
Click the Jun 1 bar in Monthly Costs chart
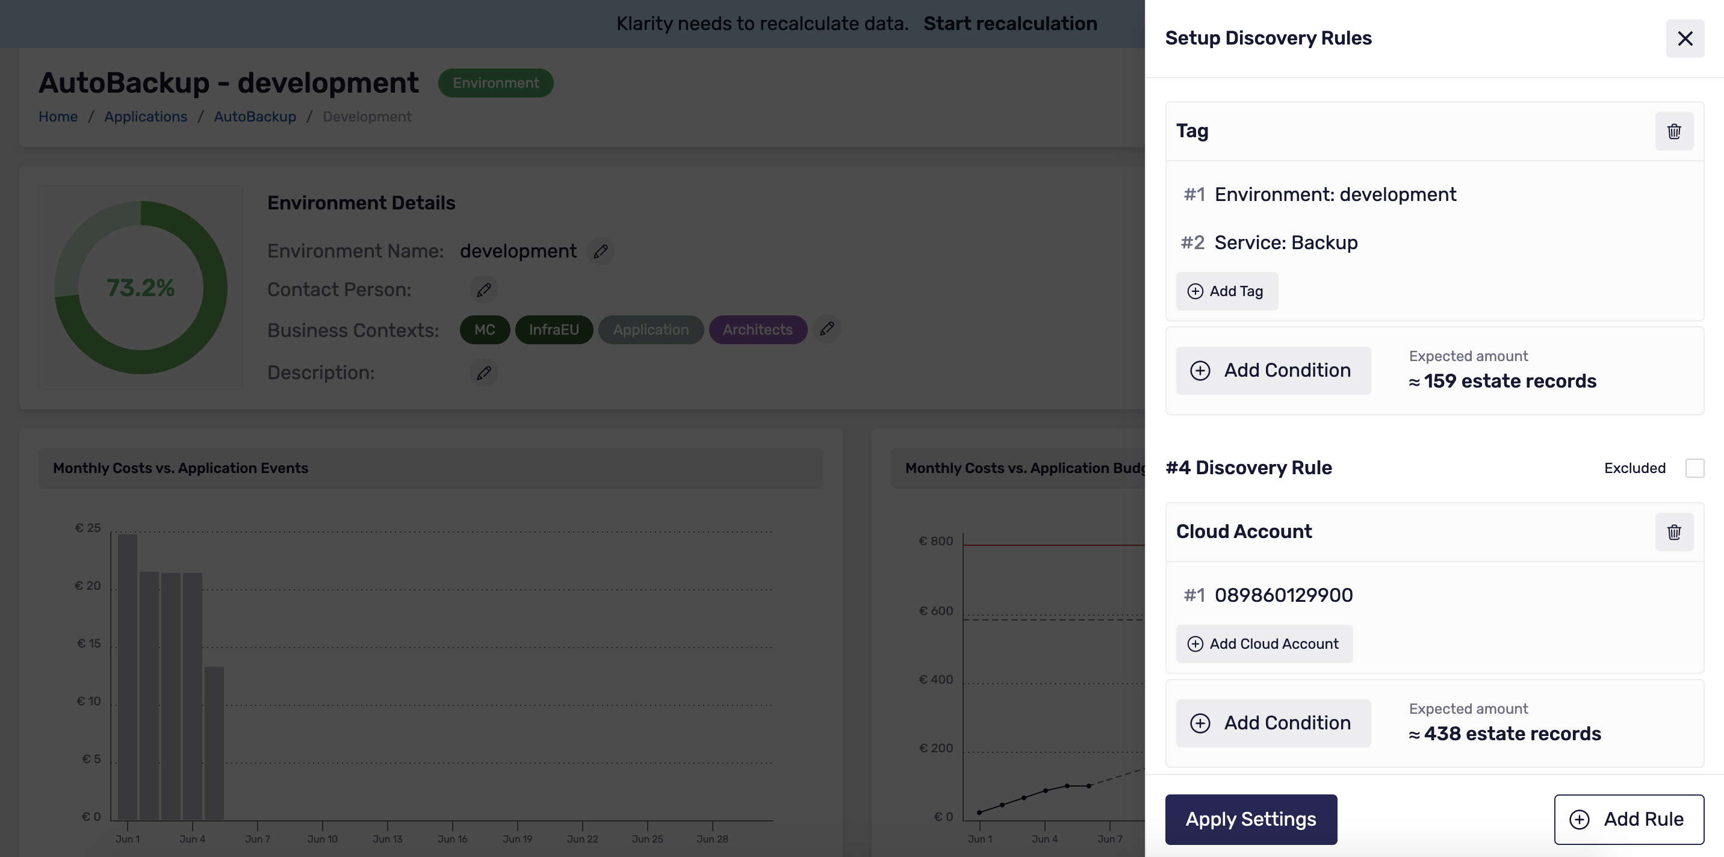(127, 676)
